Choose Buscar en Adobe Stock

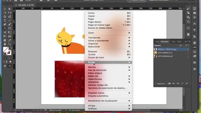click(x=108, y=28)
